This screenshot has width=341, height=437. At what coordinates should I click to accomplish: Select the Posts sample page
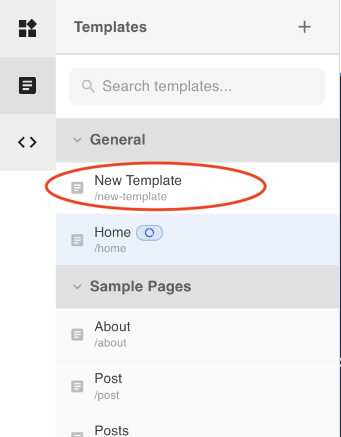(112, 430)
